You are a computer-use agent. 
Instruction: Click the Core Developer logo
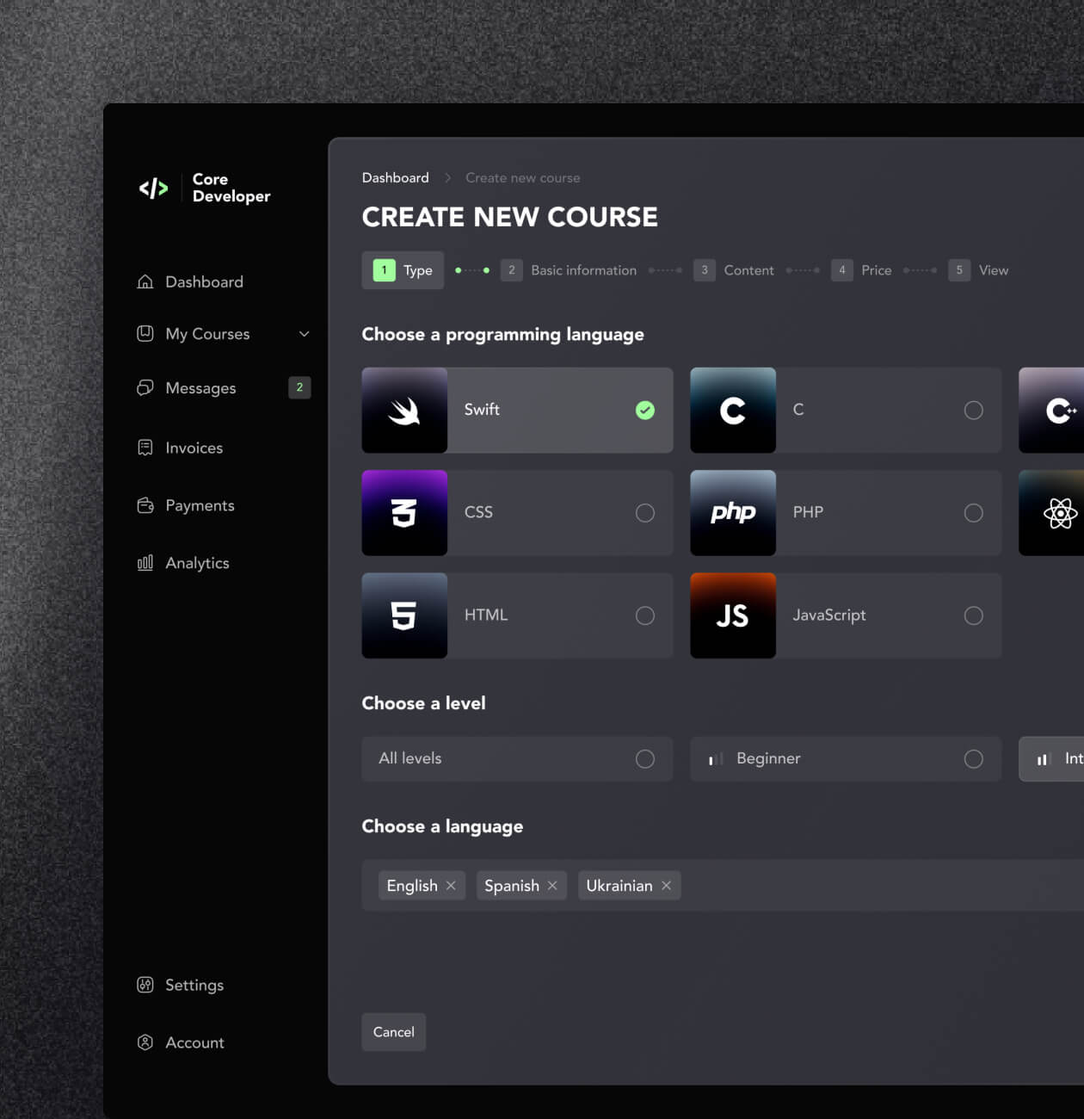(x=204, y=188)
